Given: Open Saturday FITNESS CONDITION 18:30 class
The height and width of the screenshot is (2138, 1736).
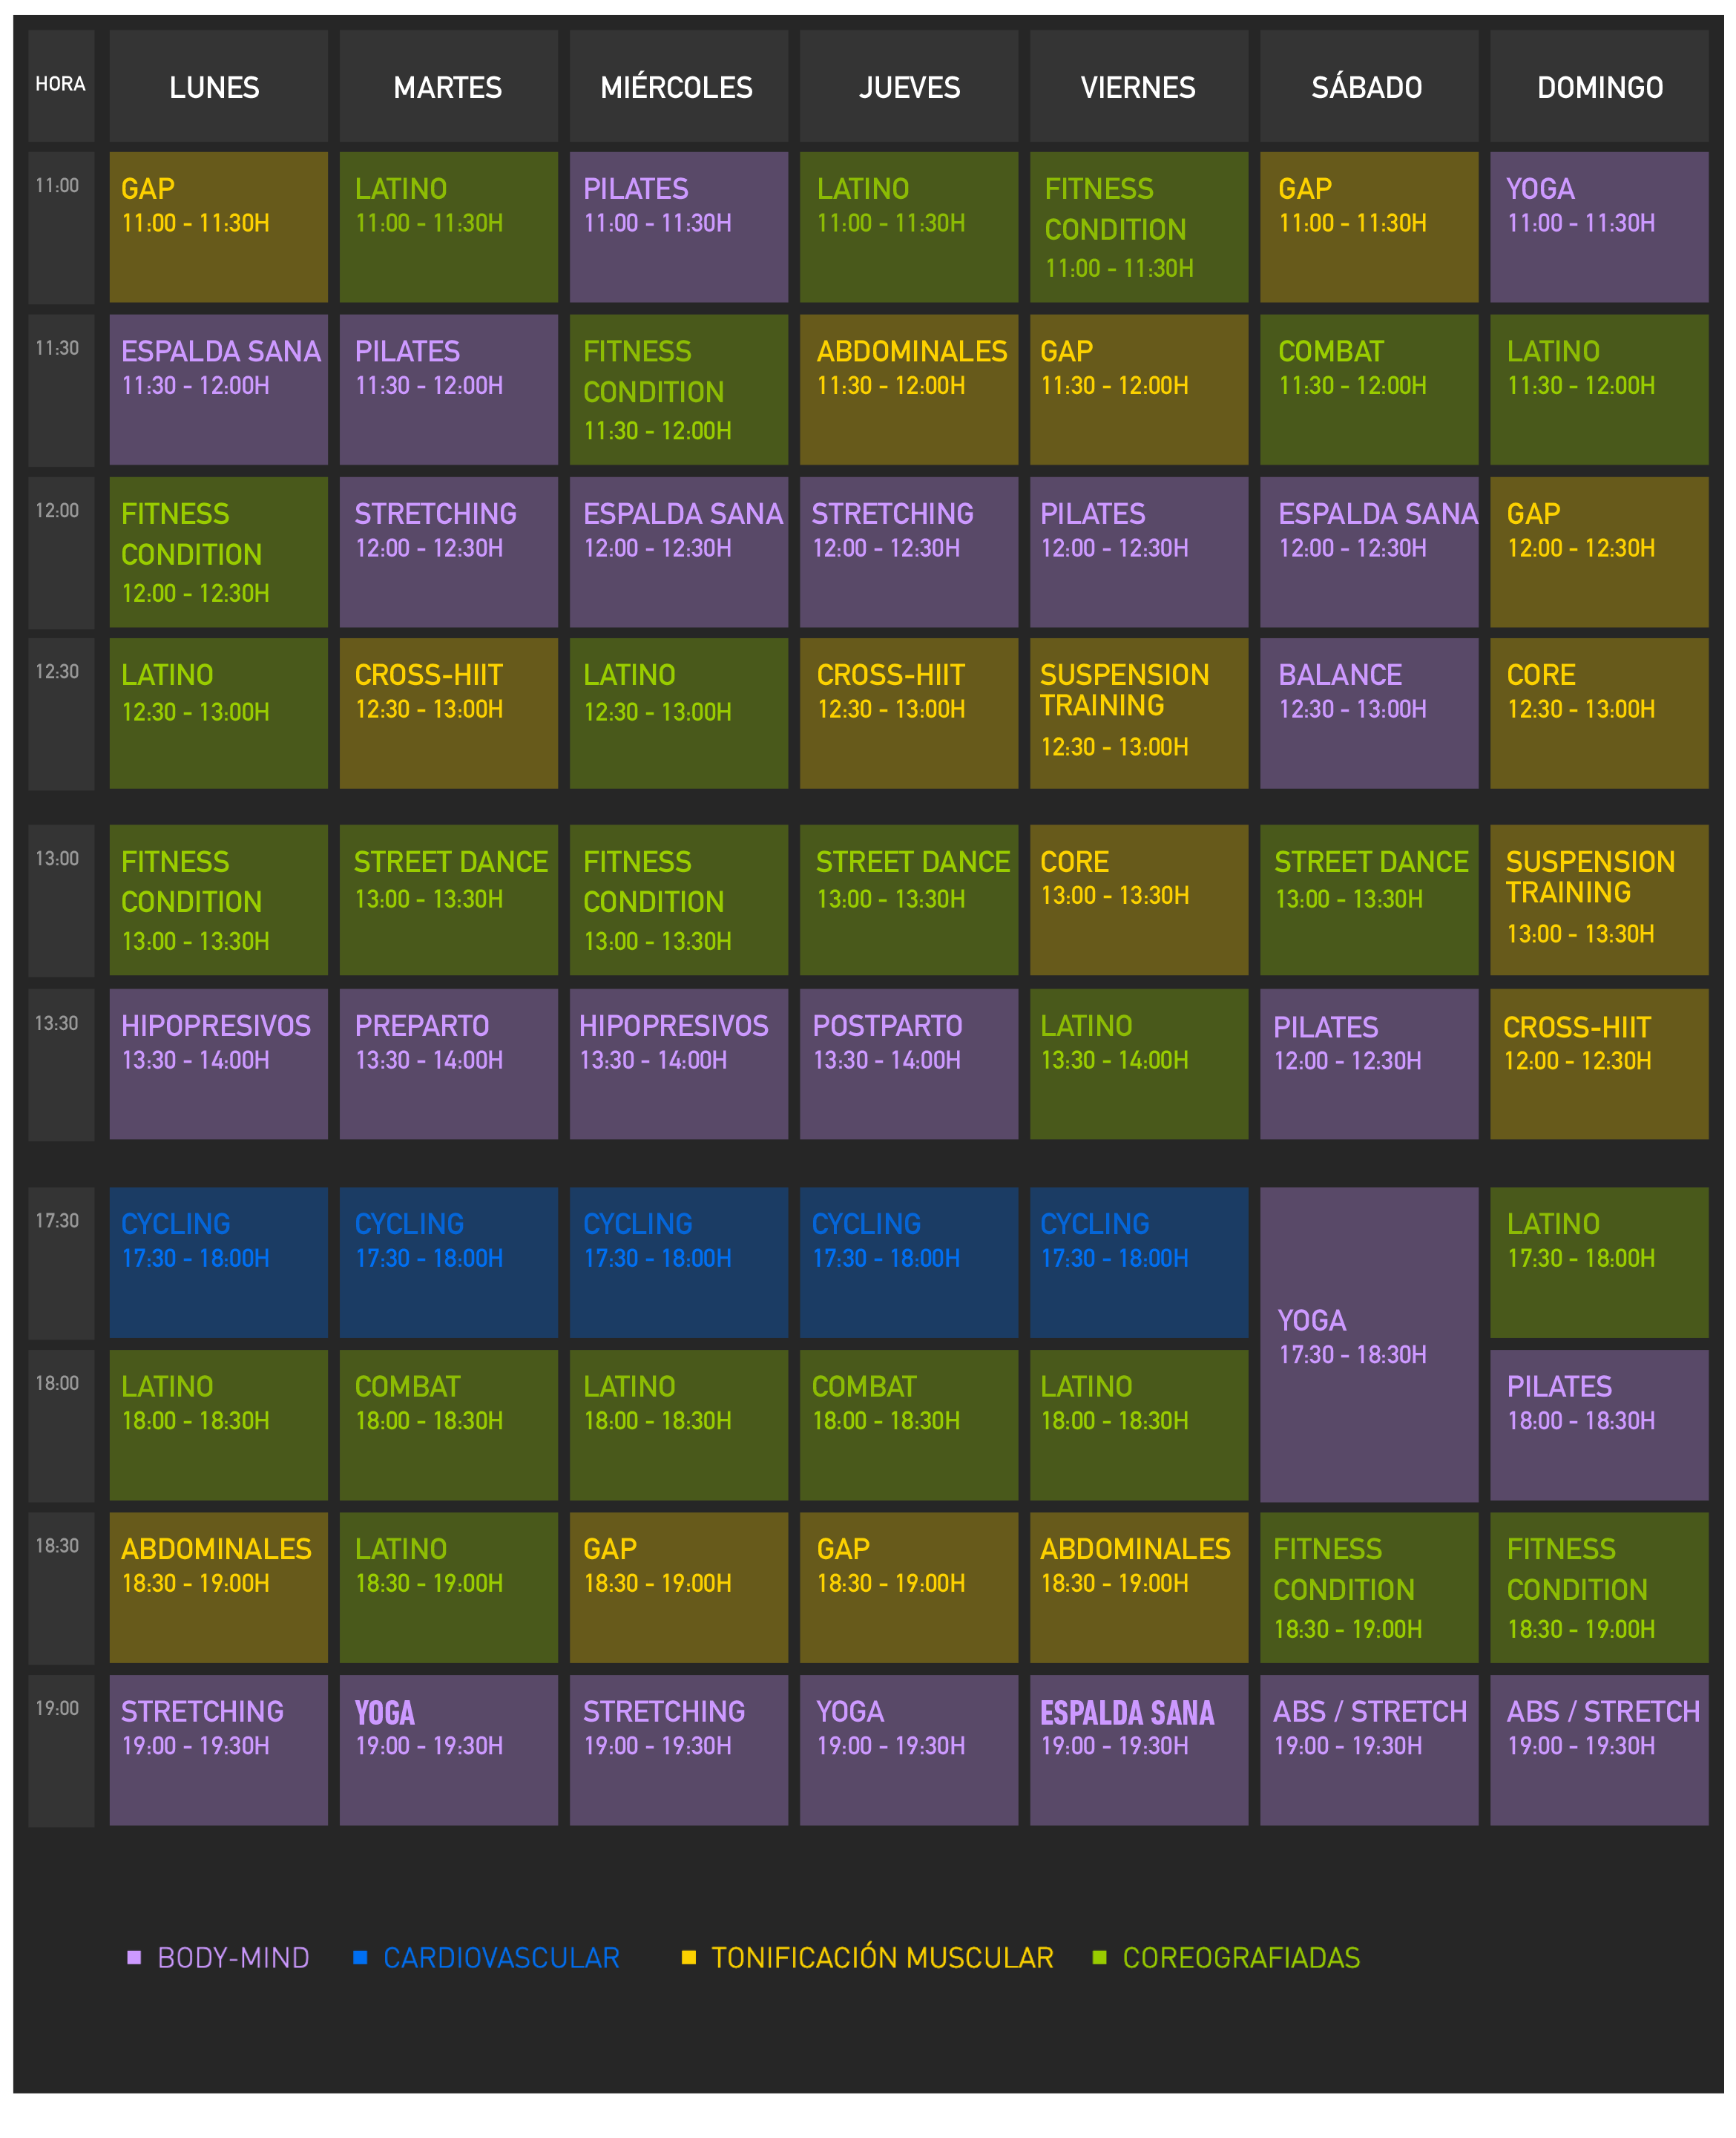Looking at the screenshot, I should (1369, 1588).
